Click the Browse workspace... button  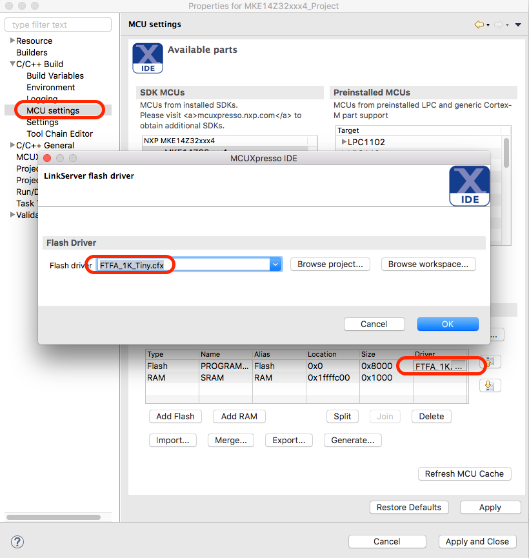pos(428,264)
